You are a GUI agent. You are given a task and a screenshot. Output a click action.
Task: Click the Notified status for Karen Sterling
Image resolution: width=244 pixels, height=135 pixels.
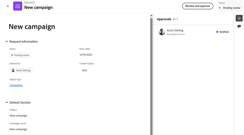pos(223,32)
